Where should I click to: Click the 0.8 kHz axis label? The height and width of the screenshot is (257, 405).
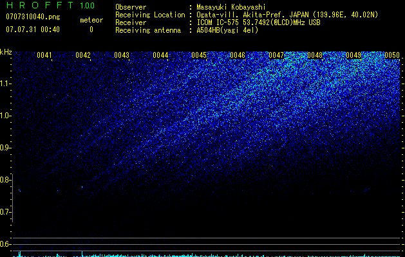(x=5, y=180)
